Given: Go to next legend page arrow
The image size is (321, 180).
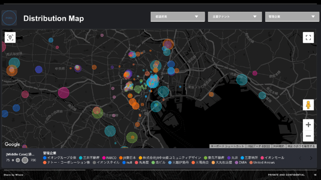Looking at the screenshot, I should tap(311, 158).
